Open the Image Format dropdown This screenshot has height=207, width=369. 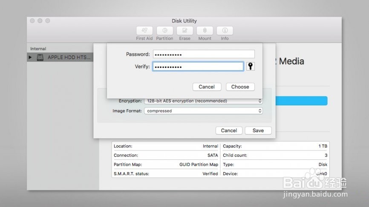203,111
